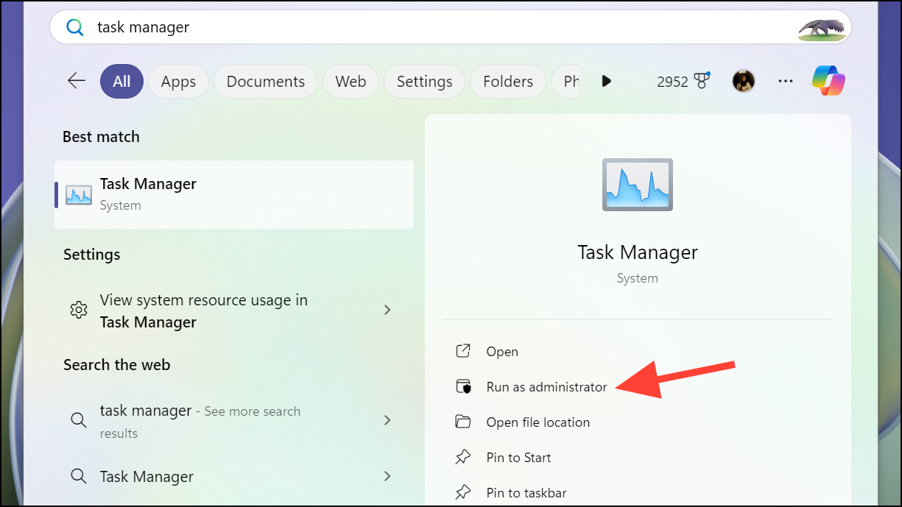Click the Settings section heading
The width and height of the screenshot is (902, 507).
91,255
